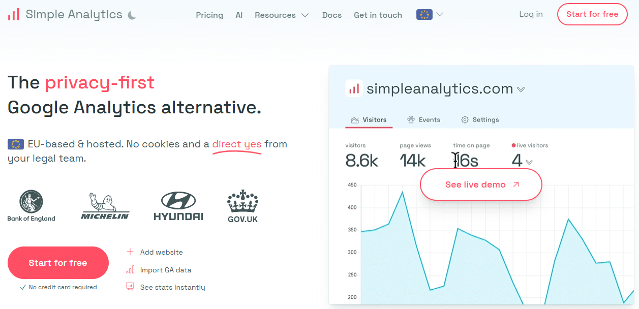Click the presentation icon beside See stats instantly
This screenshot has height=309, width=639.
click(x=130, y=287)
